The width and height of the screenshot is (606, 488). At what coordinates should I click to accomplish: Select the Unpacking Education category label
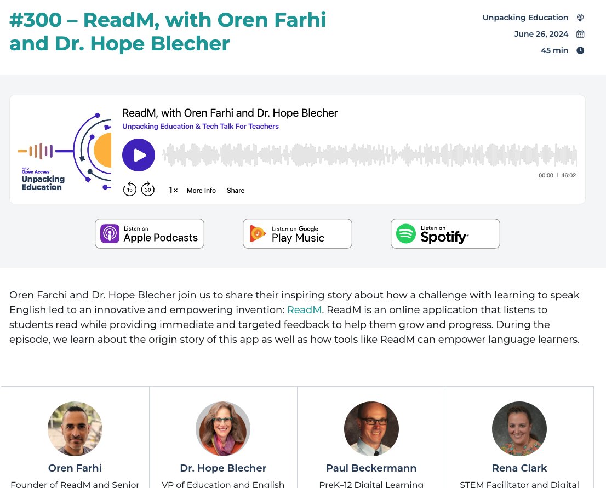click(525, 18)
